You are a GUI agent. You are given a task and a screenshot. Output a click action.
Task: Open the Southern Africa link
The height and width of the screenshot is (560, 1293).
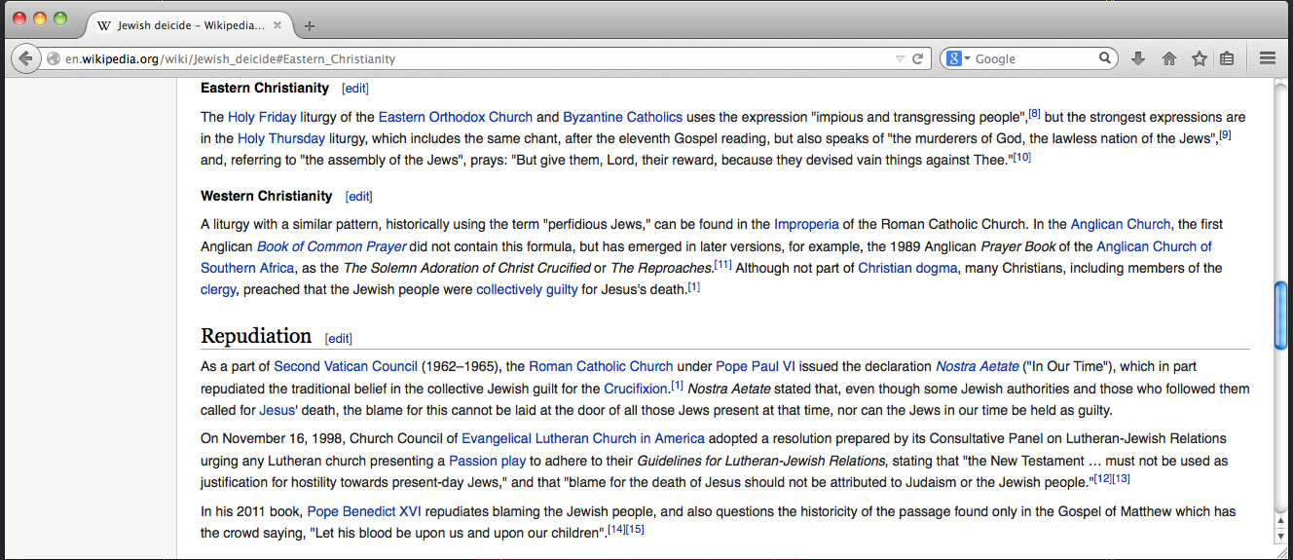247,268
